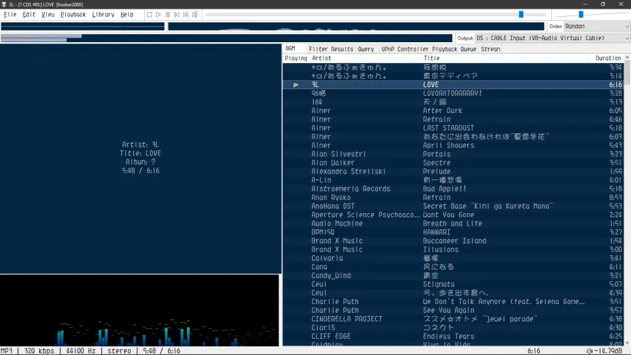Click the spectrum visualization panel

tap(139, 310)
